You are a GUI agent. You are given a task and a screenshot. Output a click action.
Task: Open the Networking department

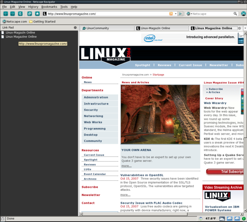tap(100, 116)
